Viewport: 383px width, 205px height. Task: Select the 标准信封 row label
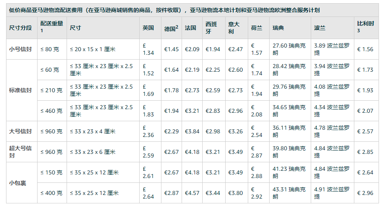20,90
